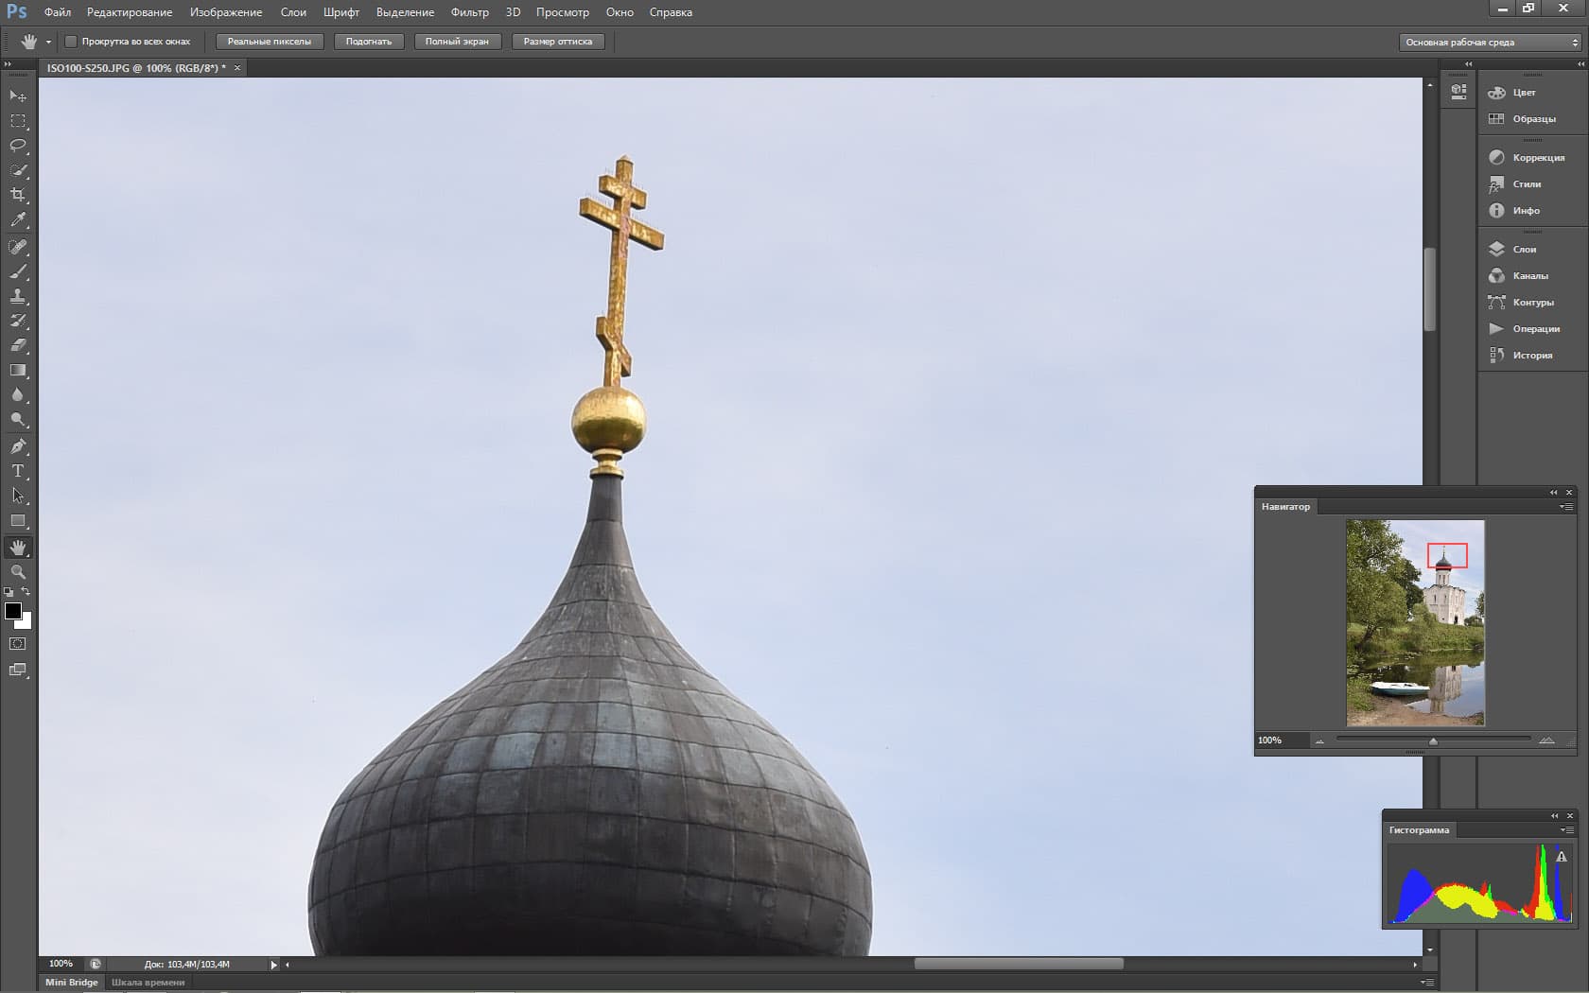Open the foreground color picker
1589x993 pixels.
(12, 610)
